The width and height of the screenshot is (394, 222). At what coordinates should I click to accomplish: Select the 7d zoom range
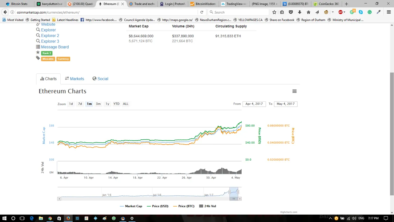point(80,104)
